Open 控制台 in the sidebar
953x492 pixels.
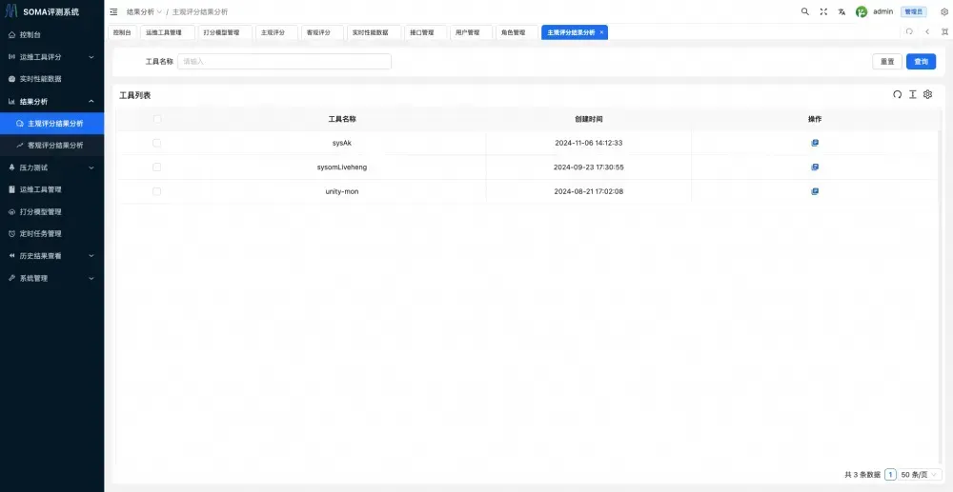coord(51,35)
